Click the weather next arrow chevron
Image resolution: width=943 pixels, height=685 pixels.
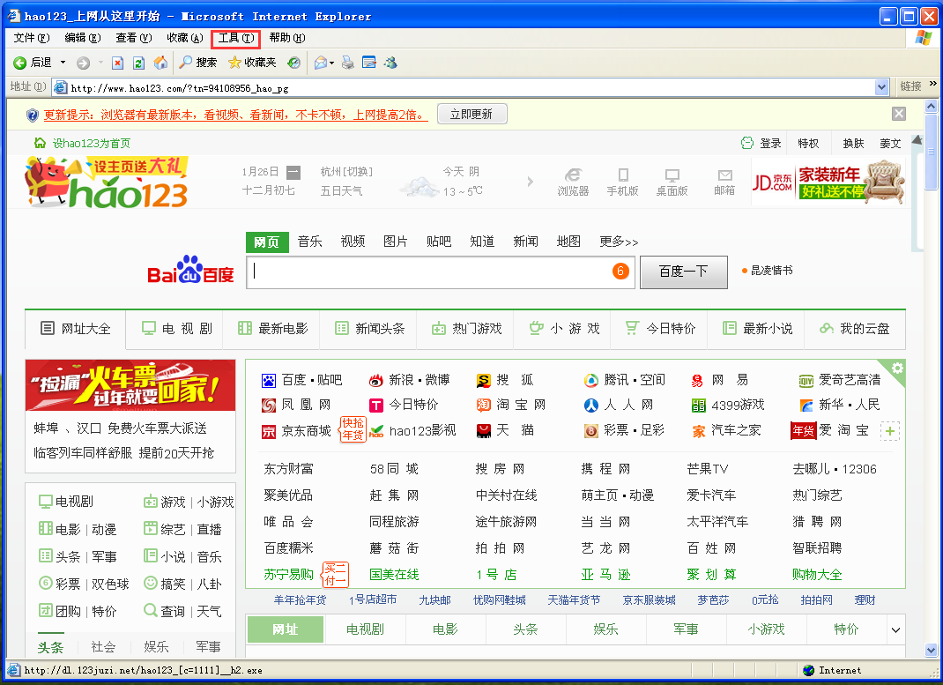(530, 181)
